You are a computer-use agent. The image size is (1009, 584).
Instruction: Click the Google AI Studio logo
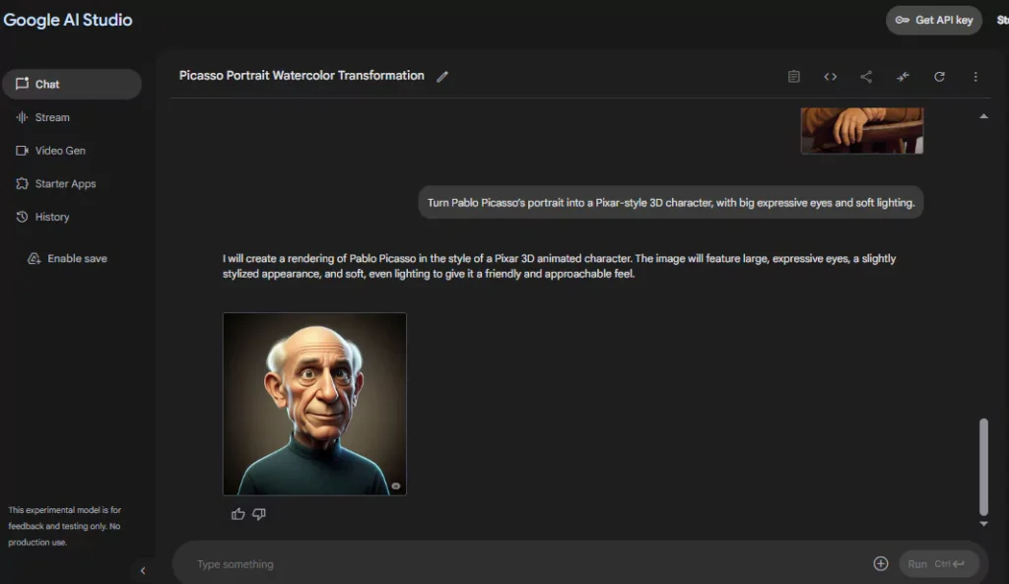click(68, 20)
